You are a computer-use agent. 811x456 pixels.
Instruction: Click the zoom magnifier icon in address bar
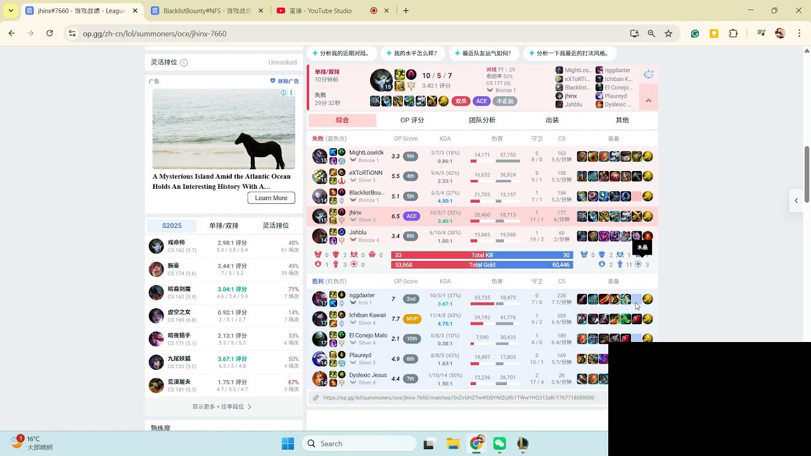[651, 34]
